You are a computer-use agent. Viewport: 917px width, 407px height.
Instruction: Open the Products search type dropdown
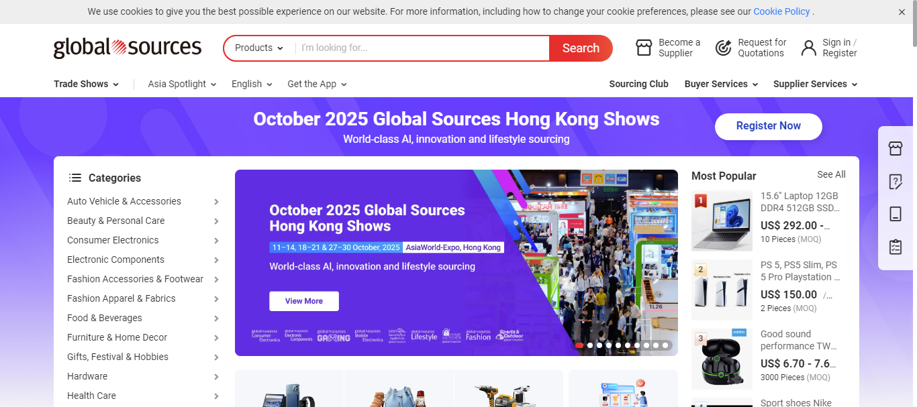click(x=259, y=48)
